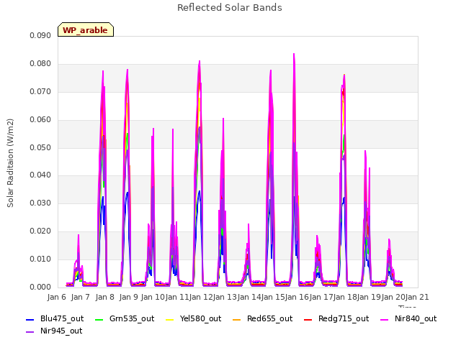This screenshot has height=345, width=461.
Task: Click the purple Nir945_out legend swatch
Action: 30,332
